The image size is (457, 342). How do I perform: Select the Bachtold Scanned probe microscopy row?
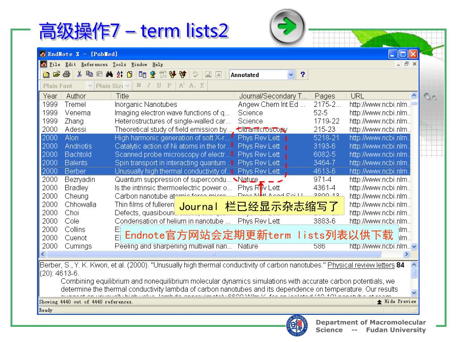[x=225, y=155]
